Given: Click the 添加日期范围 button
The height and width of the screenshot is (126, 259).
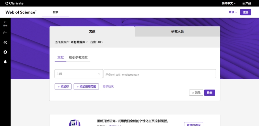Looking at the screenshot, I should (86, 87).
